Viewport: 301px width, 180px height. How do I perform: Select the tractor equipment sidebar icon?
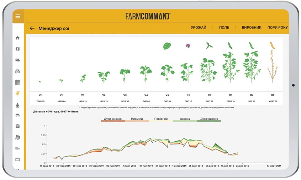(18, 71)
